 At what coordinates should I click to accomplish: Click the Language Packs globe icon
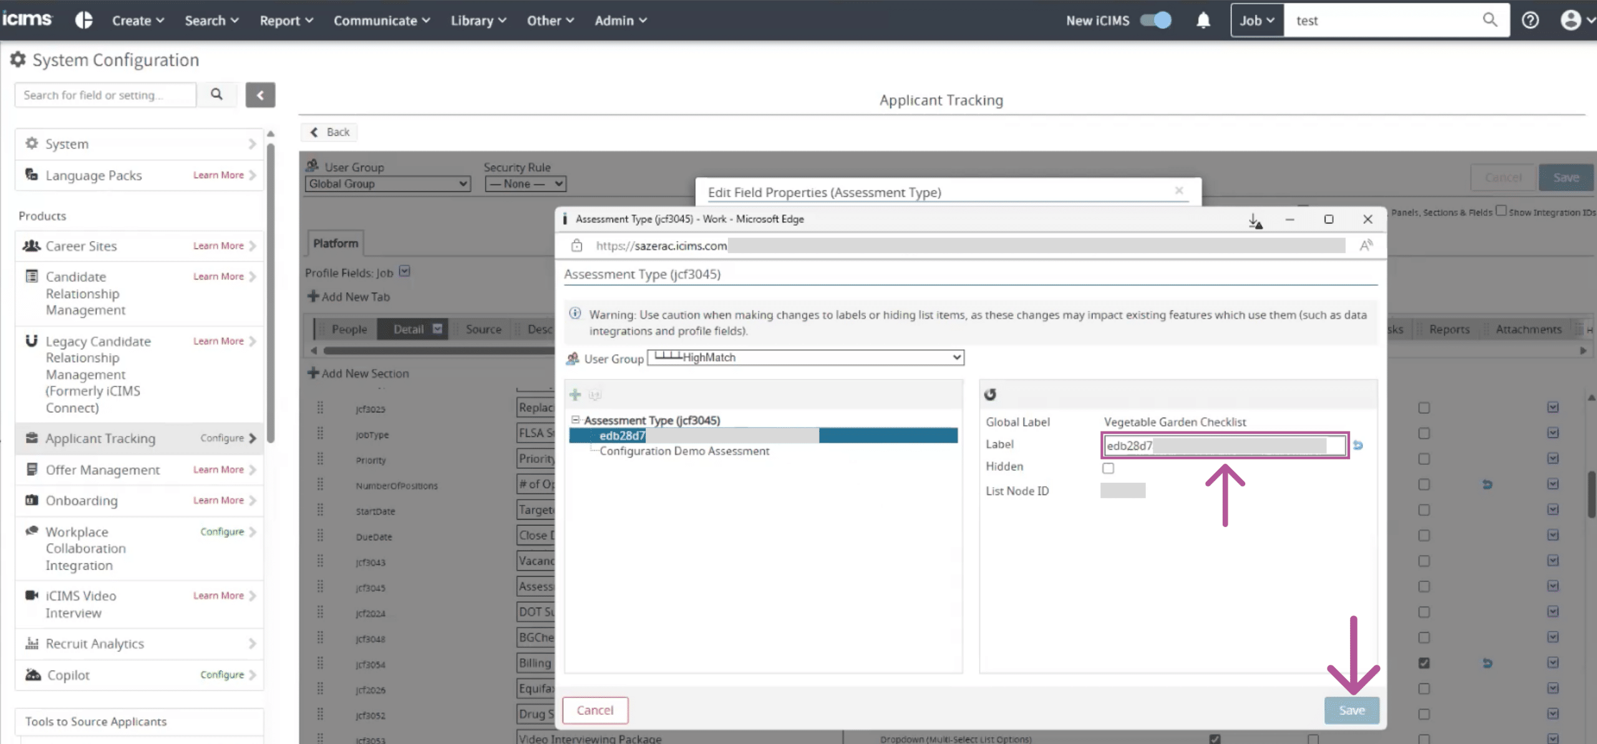point(31,175)
